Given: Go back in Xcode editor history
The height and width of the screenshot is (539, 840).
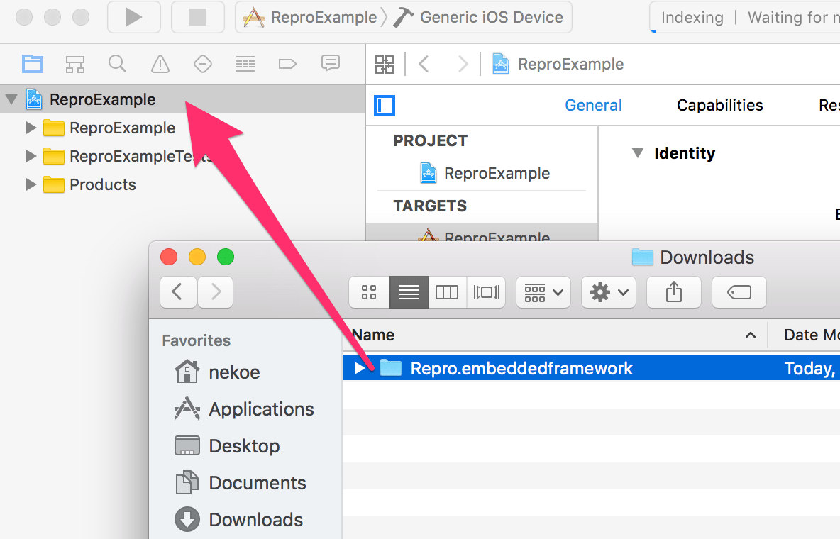Looking at the screenshot, I should (424, 65).
